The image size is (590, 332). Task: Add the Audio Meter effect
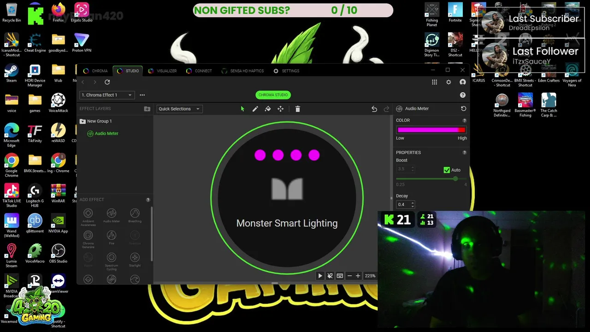click(112, 216)
